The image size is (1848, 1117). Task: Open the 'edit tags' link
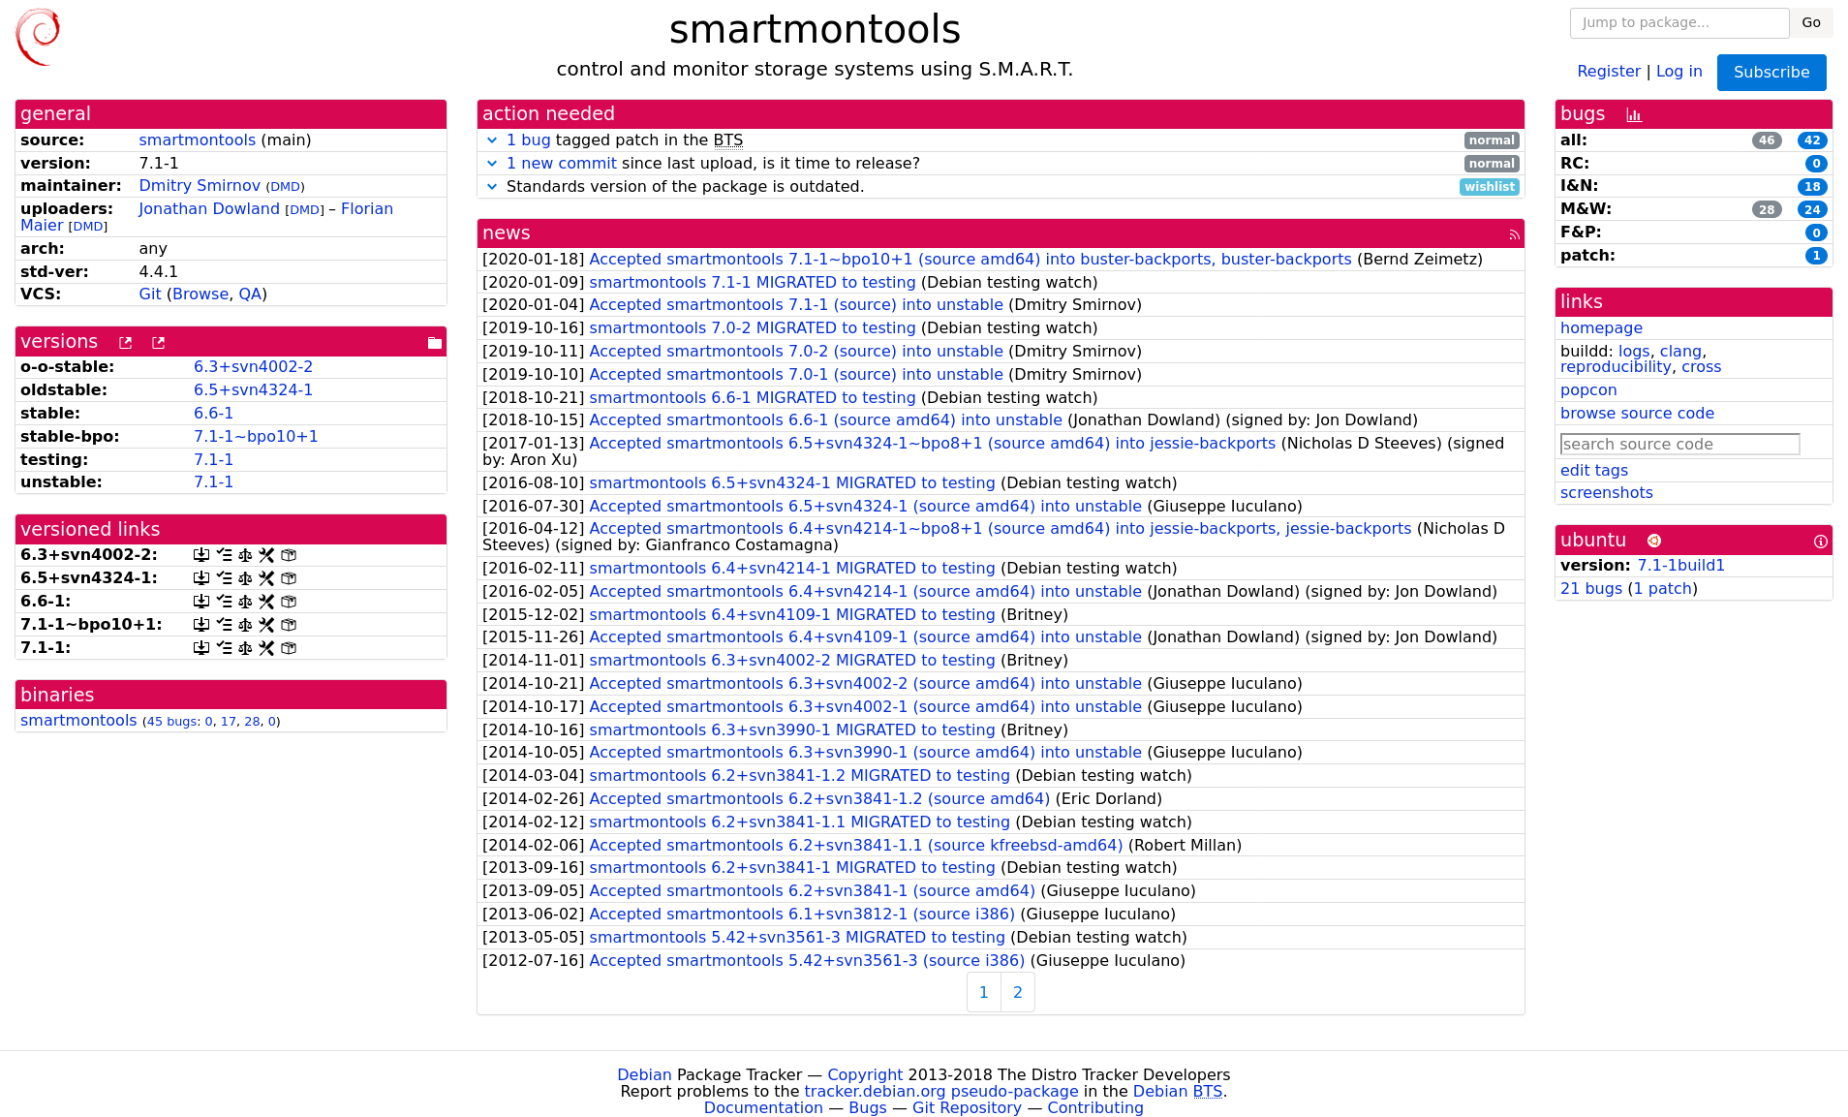[1594, 471]
